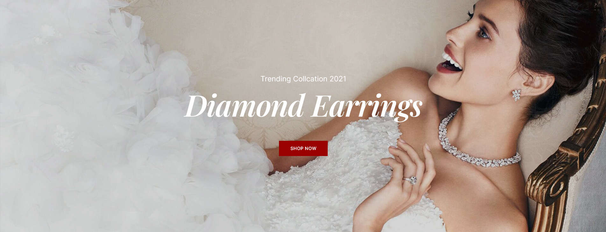This screenshot has width=606, height=232.
Task: Click the red SHOP NOW button
Action: 303,148
